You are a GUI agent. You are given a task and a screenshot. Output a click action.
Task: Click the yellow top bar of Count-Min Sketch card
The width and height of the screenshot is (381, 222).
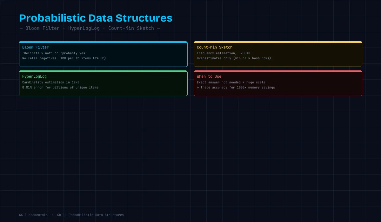point(278,42)
